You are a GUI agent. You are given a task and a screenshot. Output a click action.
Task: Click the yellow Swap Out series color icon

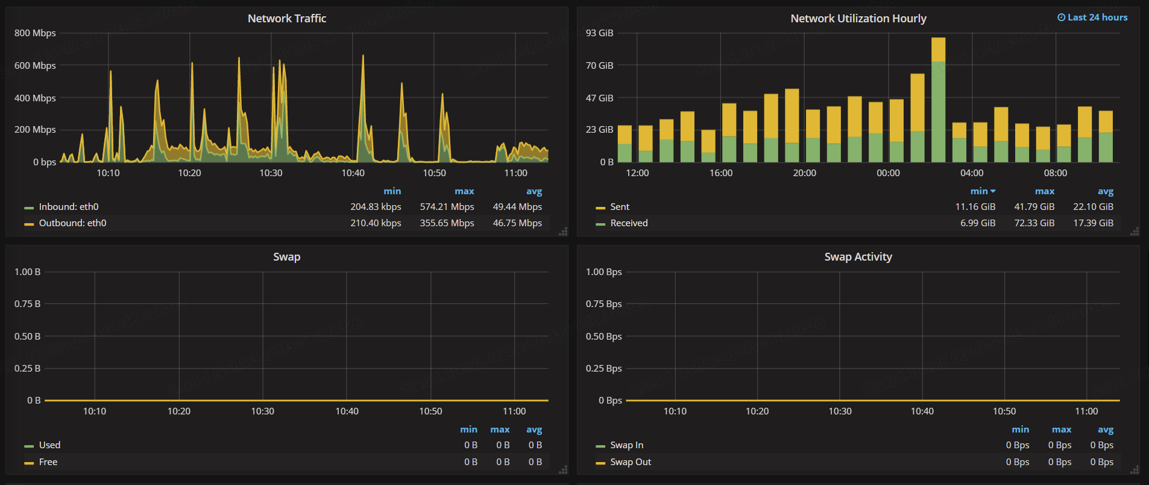pyautogui.click(x=600, y=463)
